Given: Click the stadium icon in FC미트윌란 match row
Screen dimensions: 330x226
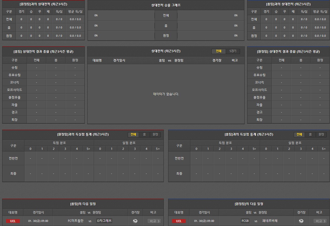Looking at the screenshot, I should click(135, 221).
